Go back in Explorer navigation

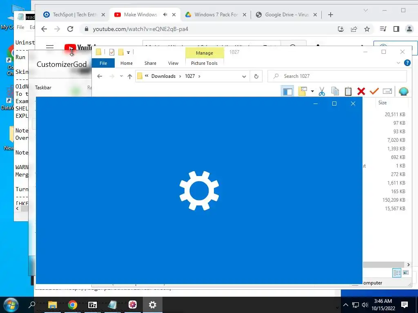pyautogui.click(x=100, y=76)
